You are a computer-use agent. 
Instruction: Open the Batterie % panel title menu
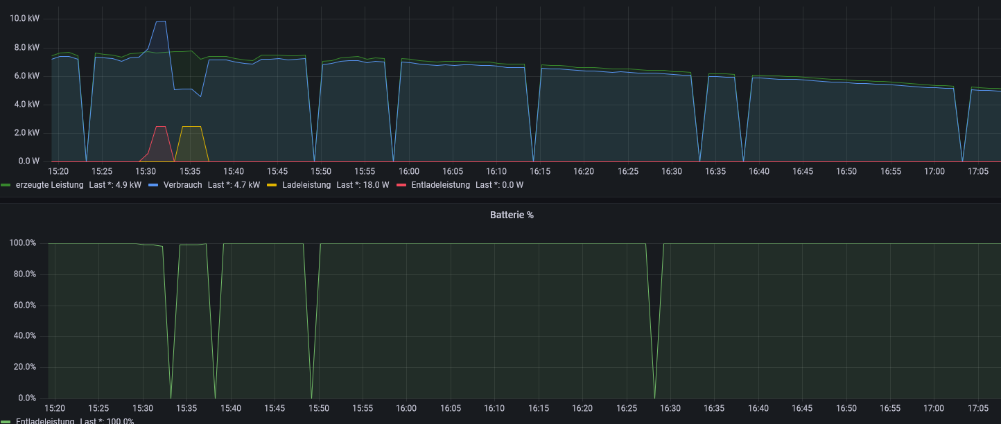(x=512, y=215)
